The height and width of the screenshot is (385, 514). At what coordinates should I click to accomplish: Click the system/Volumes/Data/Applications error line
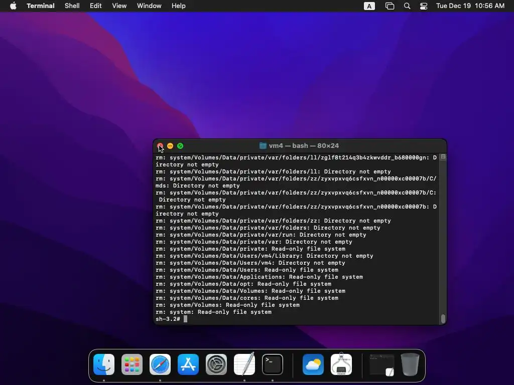point(260,277)
